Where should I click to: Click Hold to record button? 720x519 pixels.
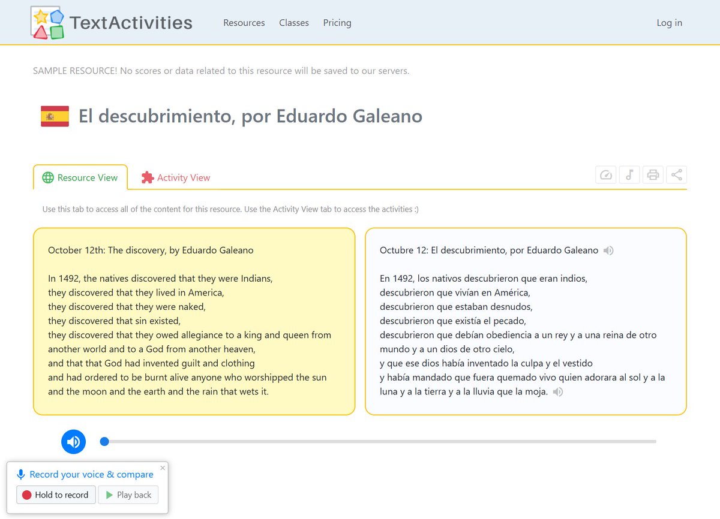tap(56, 495)
